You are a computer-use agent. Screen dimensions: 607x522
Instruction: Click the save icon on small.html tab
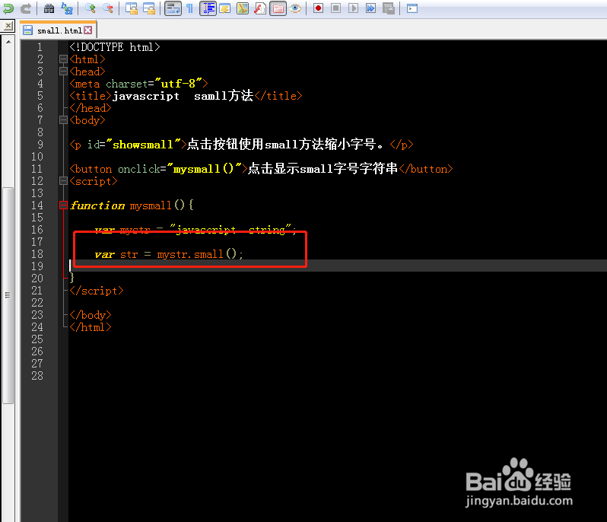(27, 30)
